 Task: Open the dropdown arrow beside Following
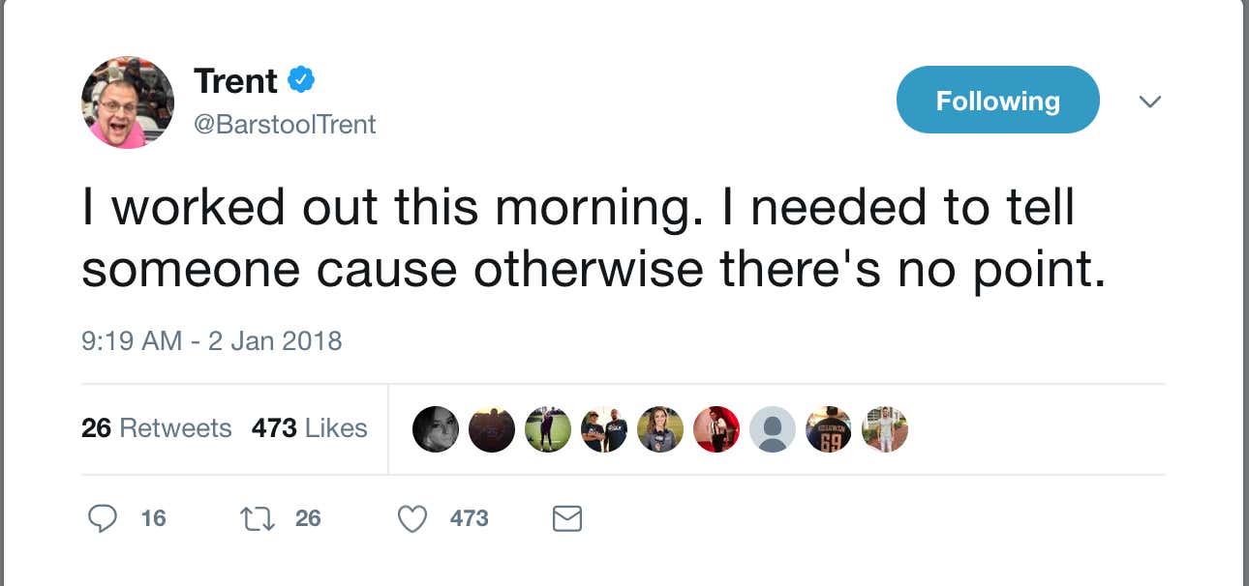point(1150,101)
